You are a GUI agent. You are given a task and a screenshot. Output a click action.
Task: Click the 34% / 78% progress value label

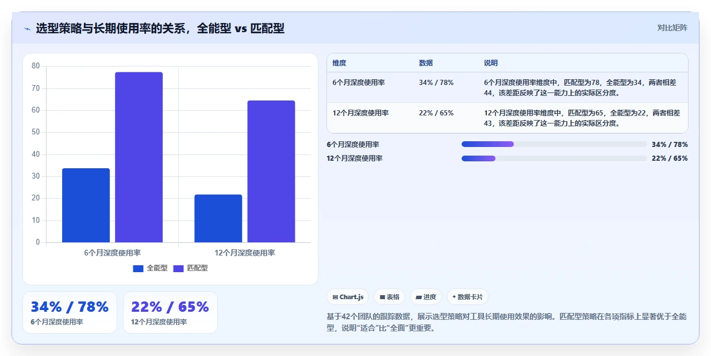(670, 145)
